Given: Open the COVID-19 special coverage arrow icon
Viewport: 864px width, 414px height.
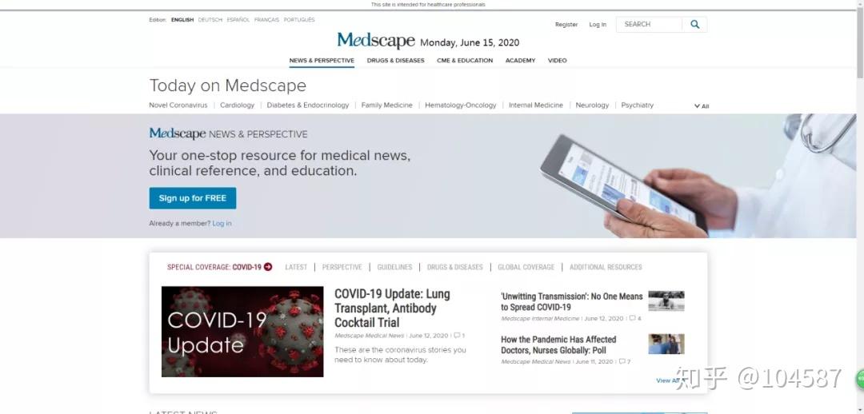Looking at the screenshot, I should coord(268,267).
